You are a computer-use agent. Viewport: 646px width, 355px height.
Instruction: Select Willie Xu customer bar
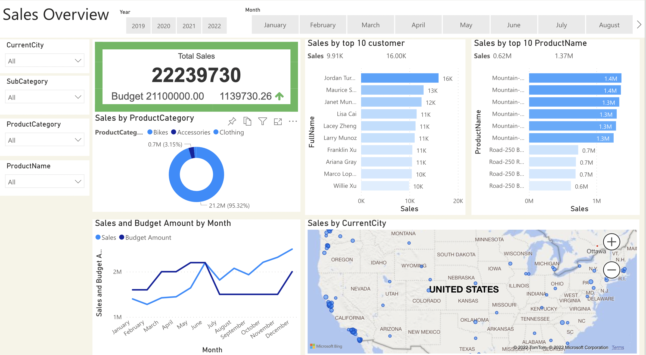click(385, 186)
